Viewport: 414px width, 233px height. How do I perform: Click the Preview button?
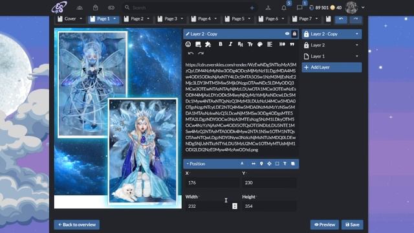325,225
